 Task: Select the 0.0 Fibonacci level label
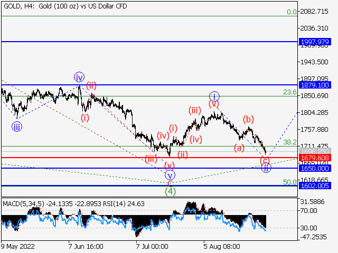coord(292,12)
